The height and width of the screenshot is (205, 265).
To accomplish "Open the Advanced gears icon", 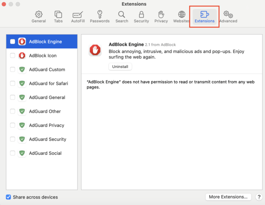I will click(x=228, y=14).
